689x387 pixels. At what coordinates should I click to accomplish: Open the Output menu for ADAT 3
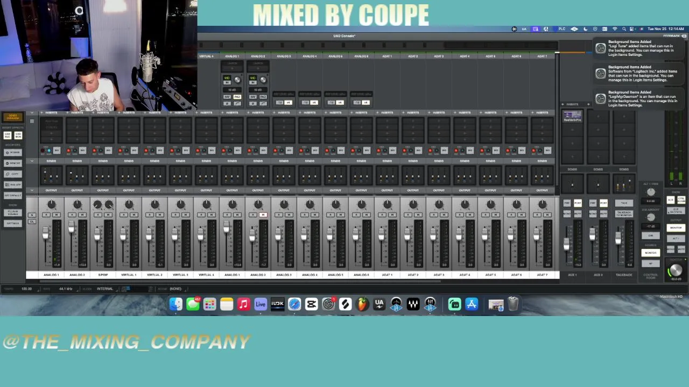(439, 190)
